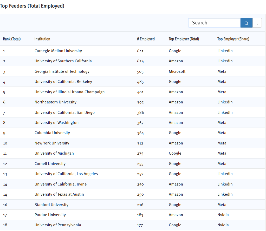Select University of California, San Diego

point(65,112)
